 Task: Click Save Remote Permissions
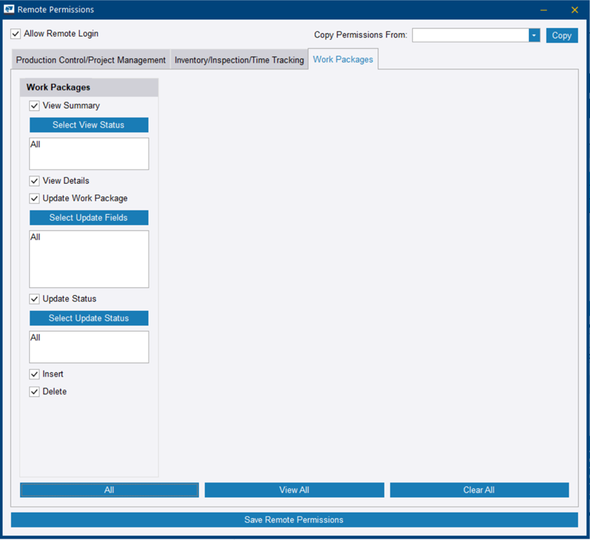pyautogui.click(x=294, y=519)
